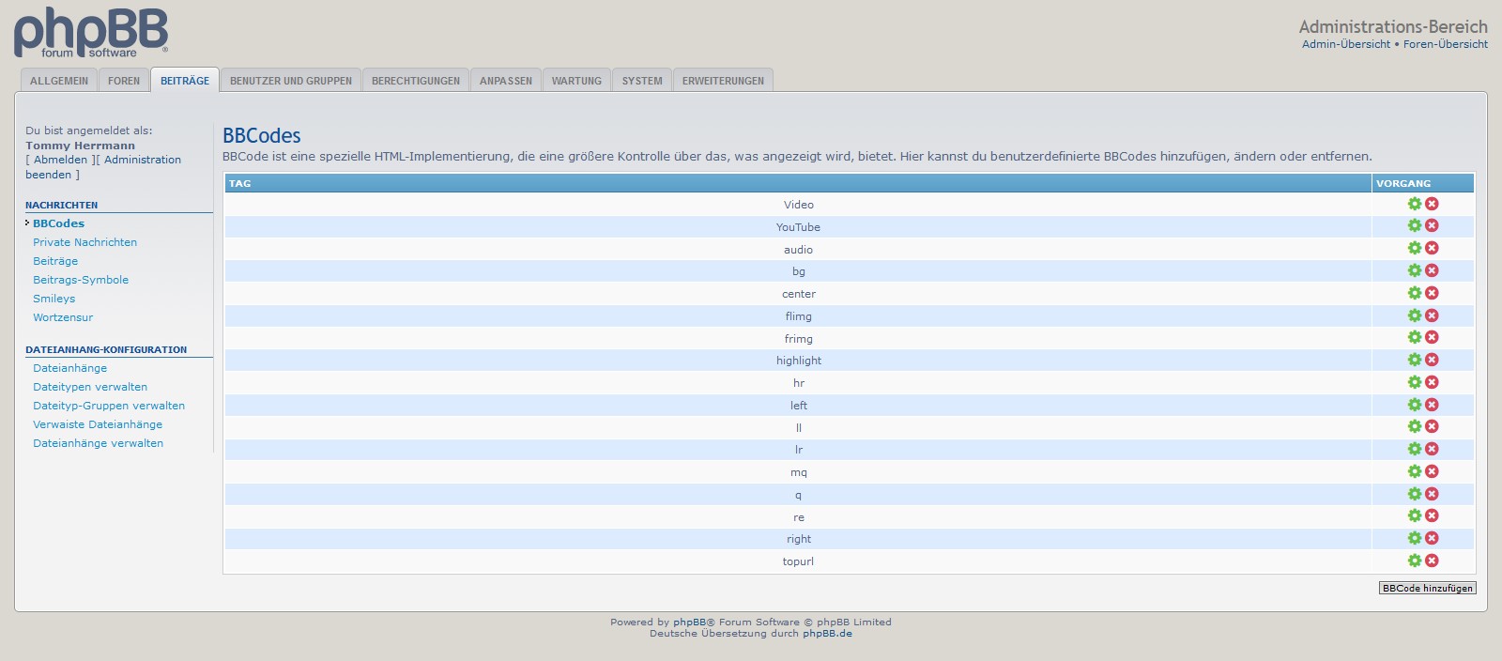The image size is (1502, 661).
Task: Go to the Erweiterungen tab
Action: 722,81
